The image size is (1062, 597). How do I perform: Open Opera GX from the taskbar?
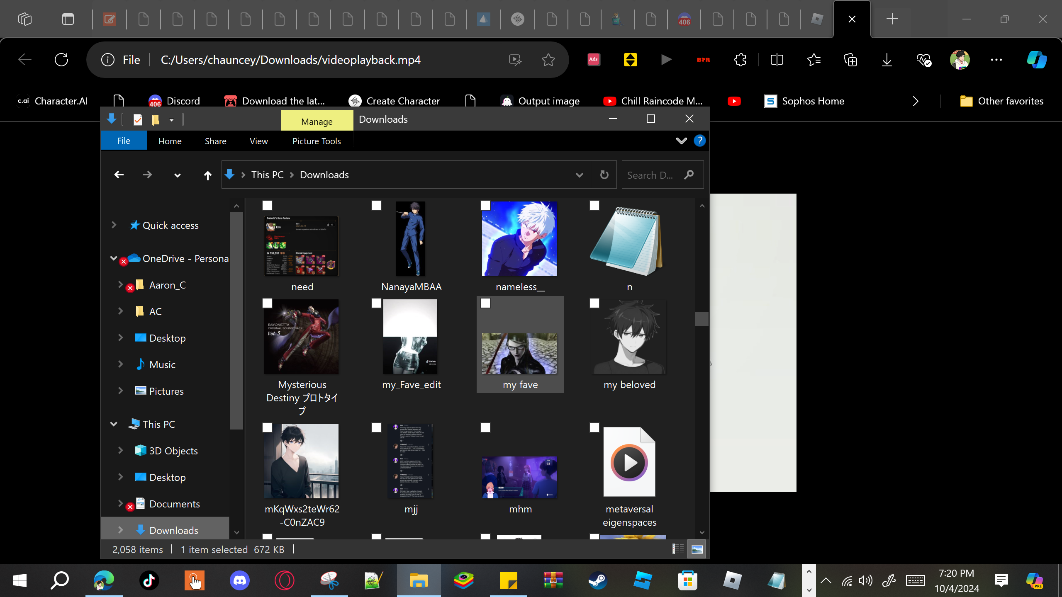pos(285,580)
